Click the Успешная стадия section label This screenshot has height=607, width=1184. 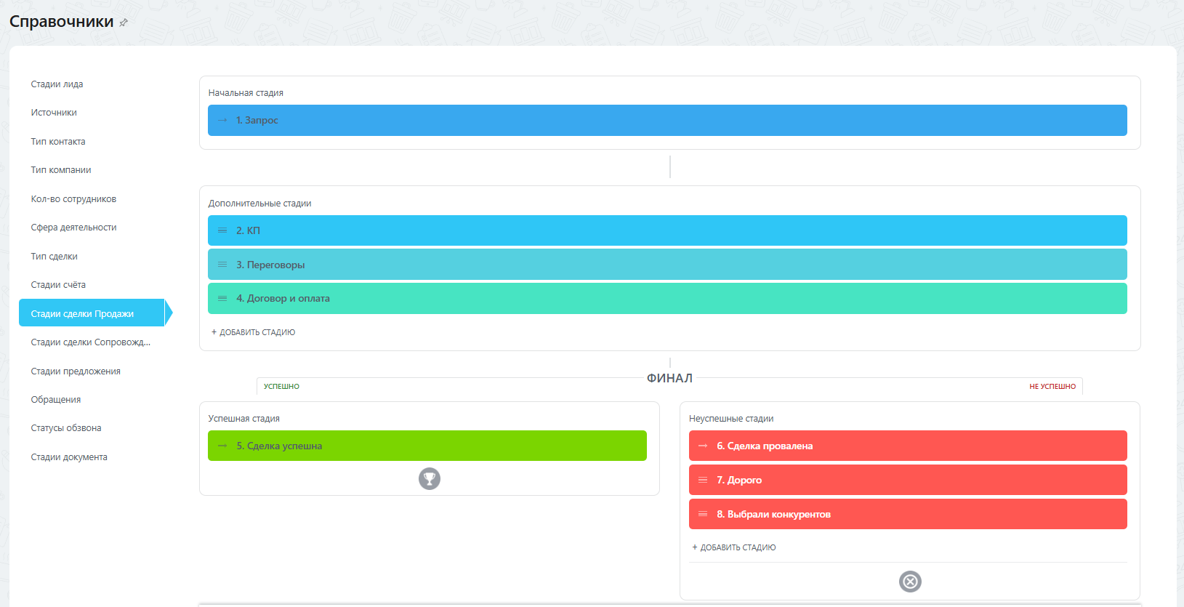coord(243,419)
